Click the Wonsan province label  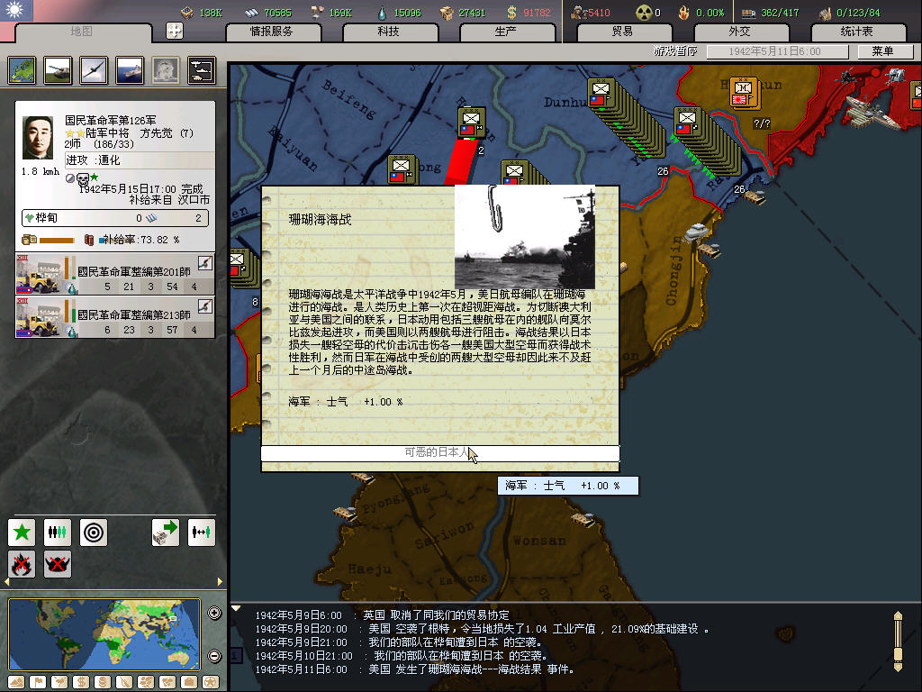tap(538, 541)
